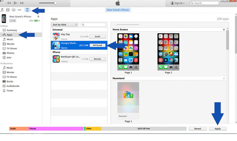Open the Sort by Kind dropdown
The image size is (237, 141).
click(x=65, y=25)
